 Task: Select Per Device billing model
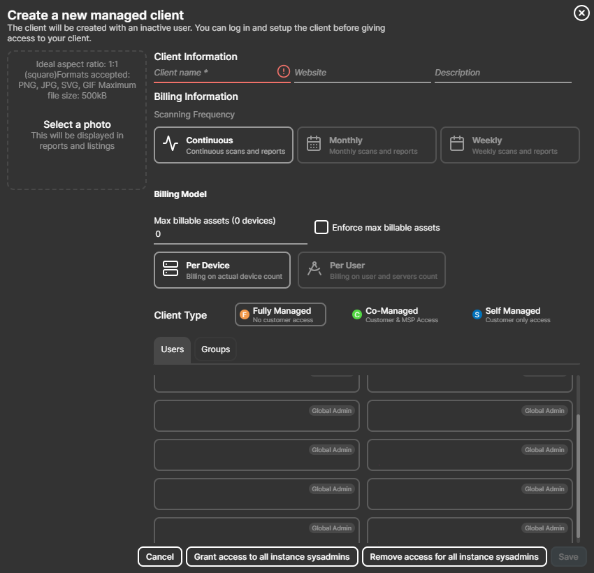[222, 270]
